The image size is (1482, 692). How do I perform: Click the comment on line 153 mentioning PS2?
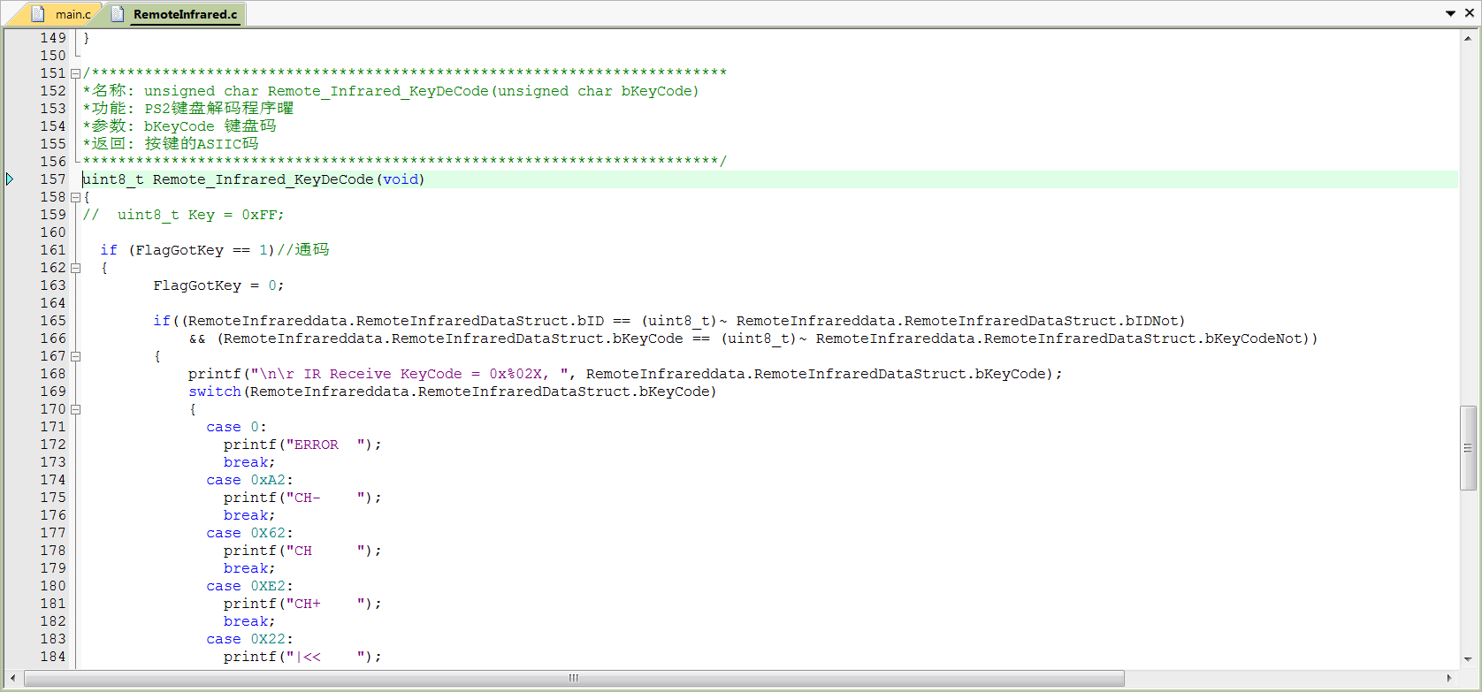point(188,109)
